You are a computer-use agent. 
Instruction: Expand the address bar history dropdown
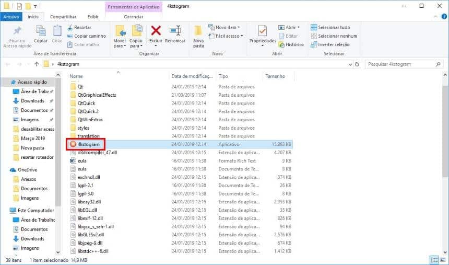[x=350, y=64]
